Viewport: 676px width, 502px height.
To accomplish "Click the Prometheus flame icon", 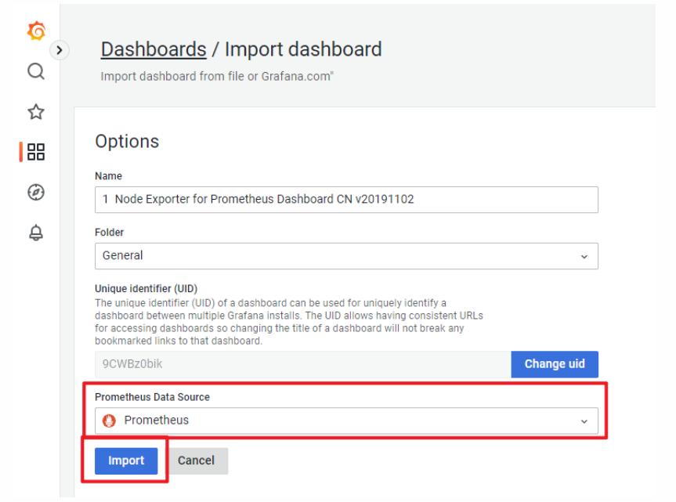I will pyautogui.click(x=109, y=420).
